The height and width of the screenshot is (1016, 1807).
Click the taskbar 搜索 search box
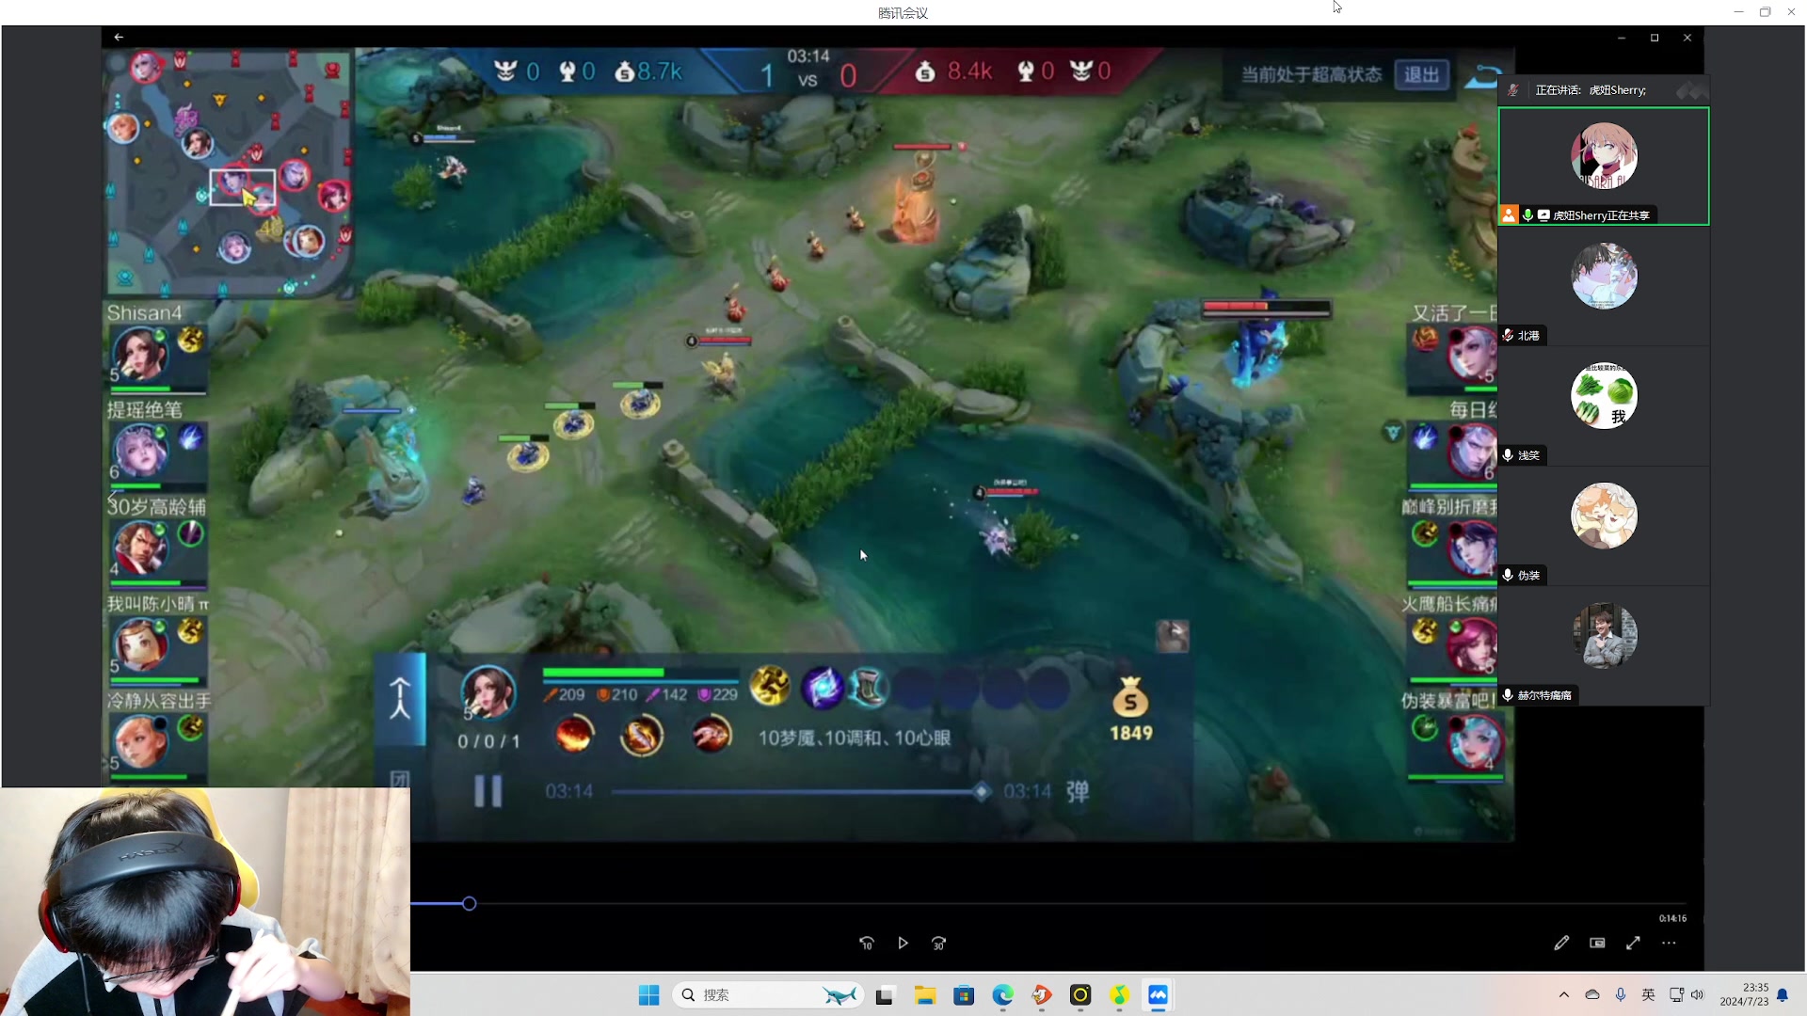pyautogui.click(x=768, y=995)
